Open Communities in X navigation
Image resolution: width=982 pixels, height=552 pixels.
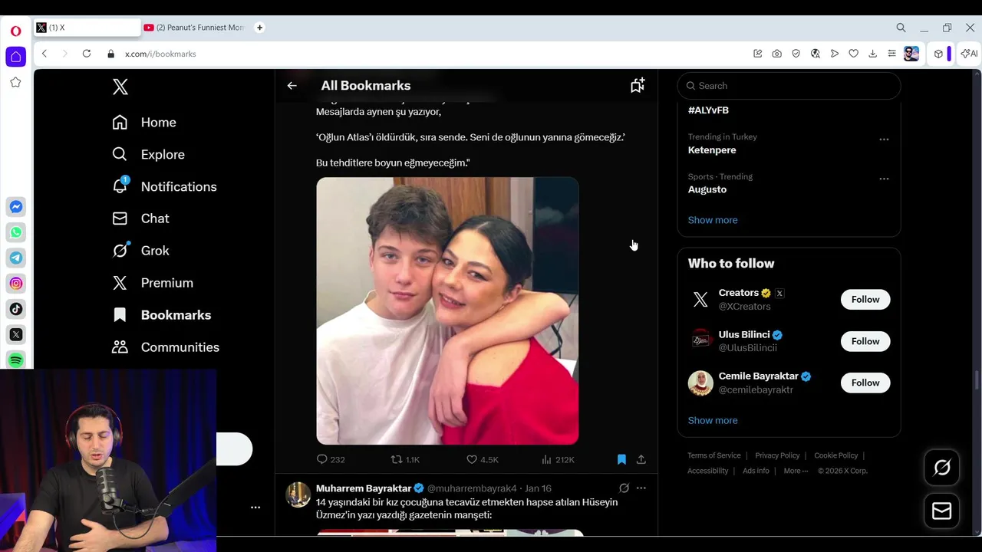pyautogui.click(x=166, y=347)
